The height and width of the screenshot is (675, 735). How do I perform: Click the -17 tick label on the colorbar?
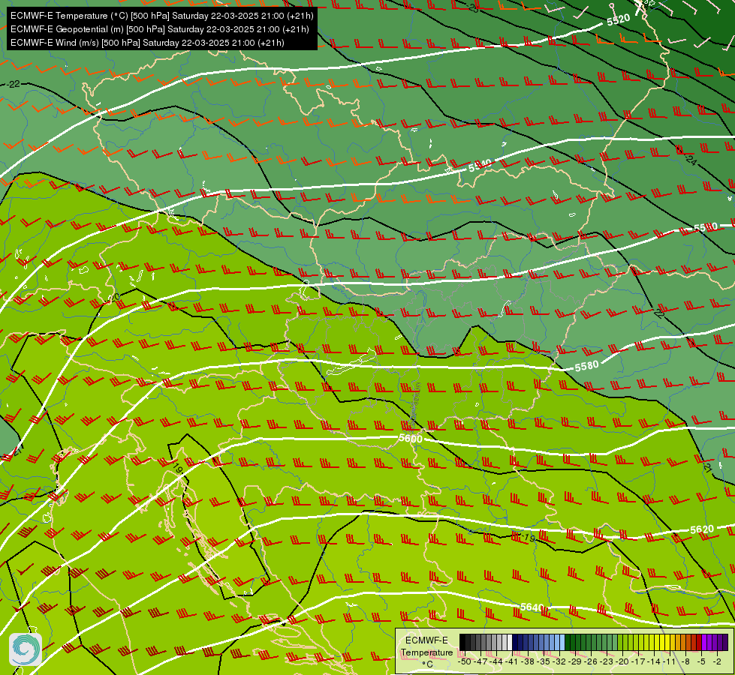(x=638, y=661)
